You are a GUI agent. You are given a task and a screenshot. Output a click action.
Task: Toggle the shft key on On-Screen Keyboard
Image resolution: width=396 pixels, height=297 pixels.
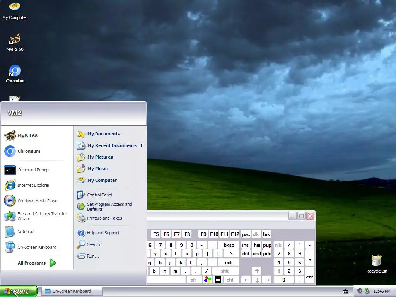(x=225, y=271)
